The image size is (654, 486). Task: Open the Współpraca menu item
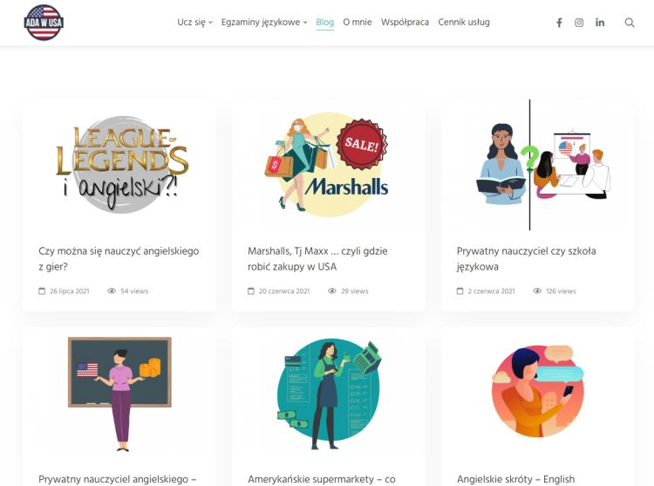click(405, 22)
